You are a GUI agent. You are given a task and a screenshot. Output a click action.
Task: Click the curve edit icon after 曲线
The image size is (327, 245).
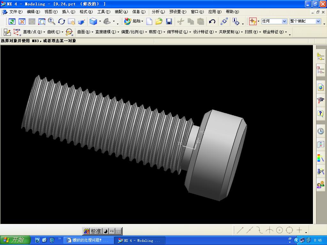coord(69,32)
